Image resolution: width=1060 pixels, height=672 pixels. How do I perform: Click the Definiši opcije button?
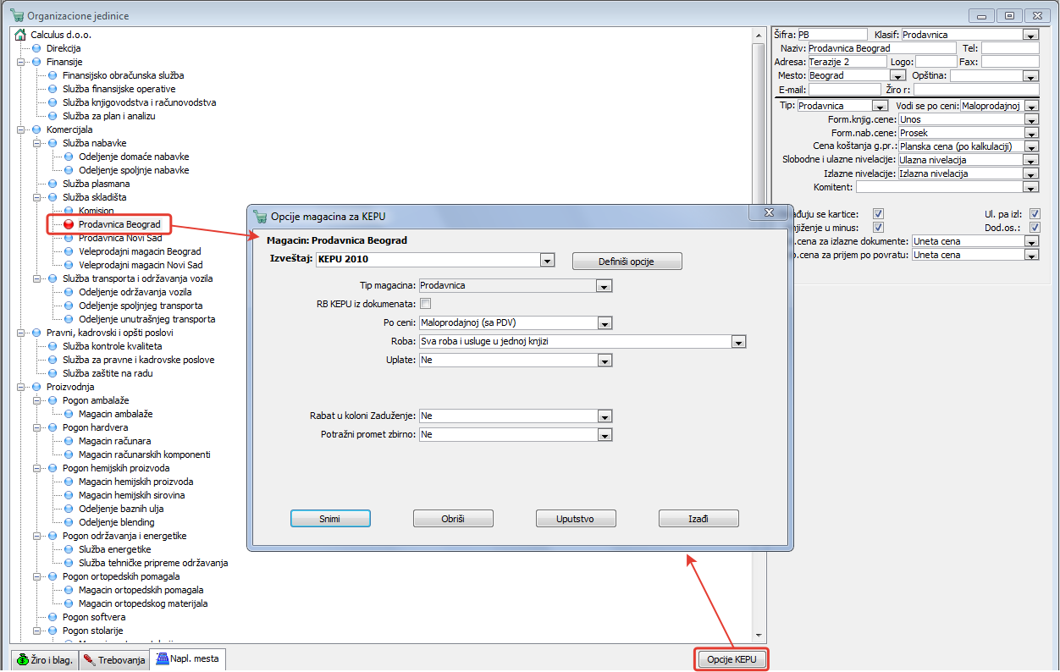coord(627,261)
